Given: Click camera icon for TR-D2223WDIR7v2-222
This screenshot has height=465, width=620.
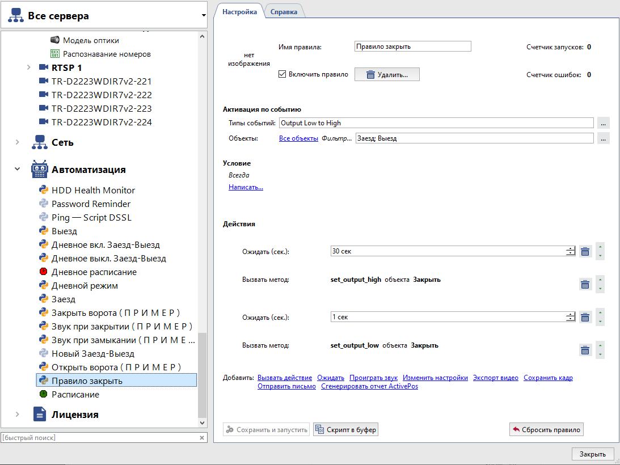Looking at the screenshot, I should click(44, 95).
